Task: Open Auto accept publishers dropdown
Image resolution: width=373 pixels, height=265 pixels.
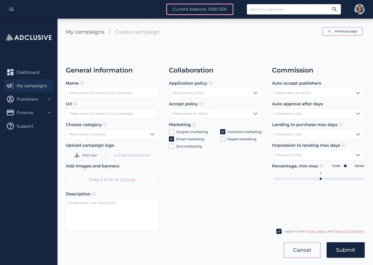Action: tap(318, 93)
